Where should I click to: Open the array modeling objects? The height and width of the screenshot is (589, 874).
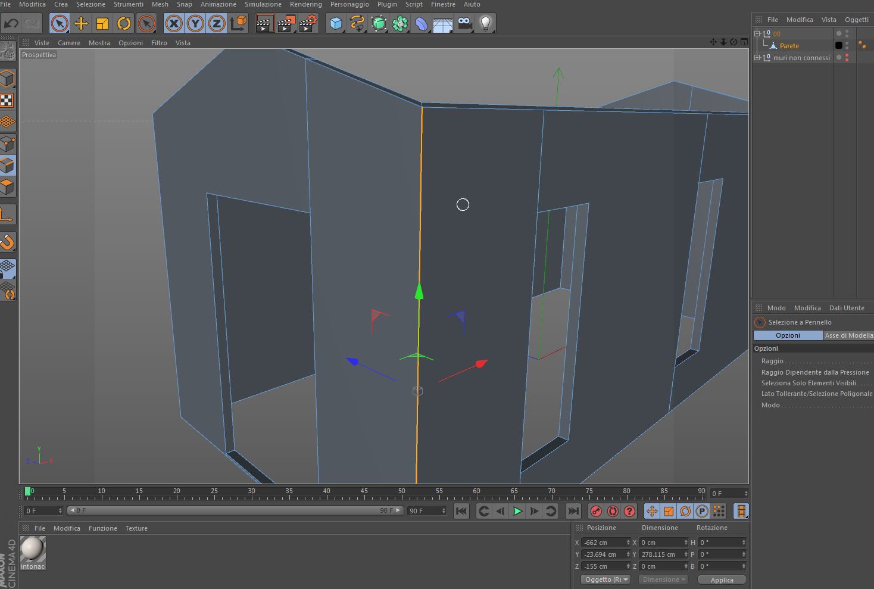(400, 24)
